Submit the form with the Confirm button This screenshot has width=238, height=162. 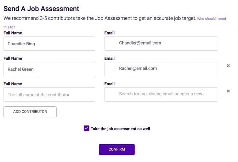point(116,149)
